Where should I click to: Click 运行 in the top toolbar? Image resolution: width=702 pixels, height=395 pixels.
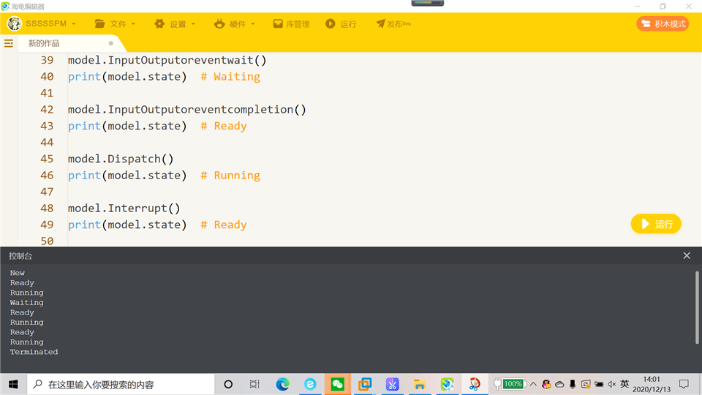point(341,23)
